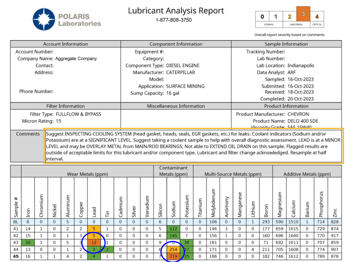Click the green iron value 30 in sample 43
The width and height of the screenshot is (352, 262).
(28, 242)
